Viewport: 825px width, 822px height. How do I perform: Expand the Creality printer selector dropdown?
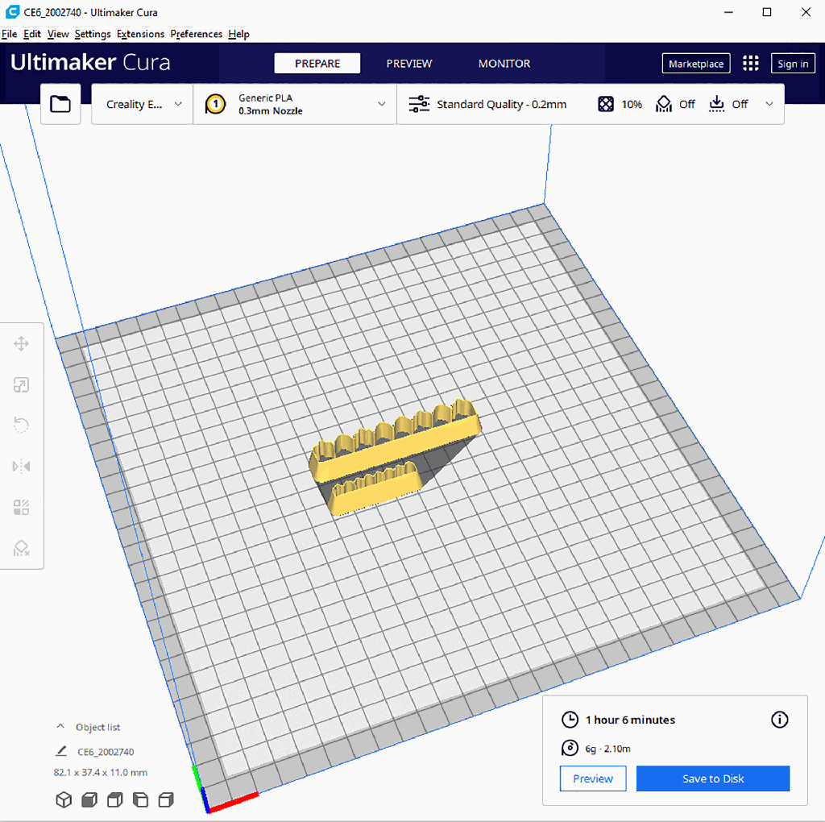click(x=143, y=104)
